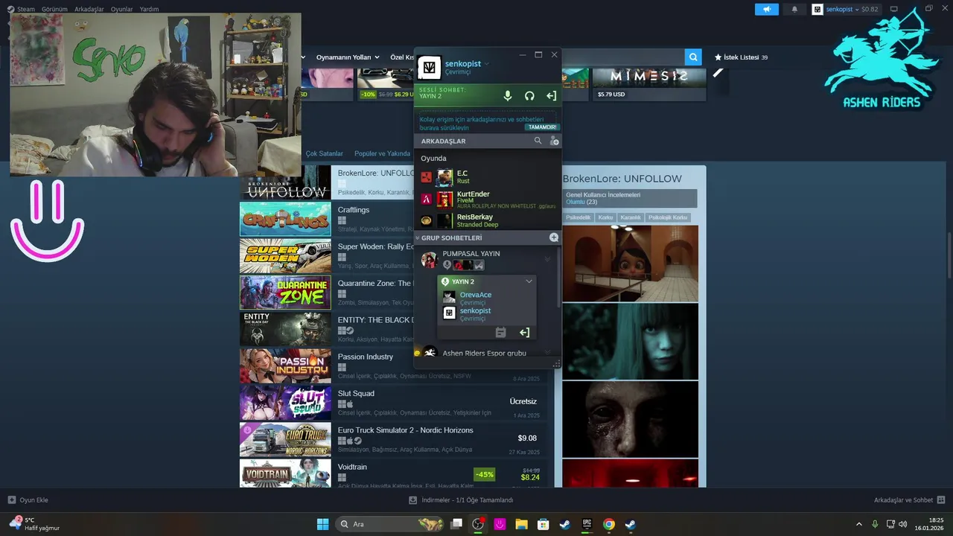This screenshot has height=536, width=953.
Task: Click the TAMAMDIR! button
Action: click(542, 127)
